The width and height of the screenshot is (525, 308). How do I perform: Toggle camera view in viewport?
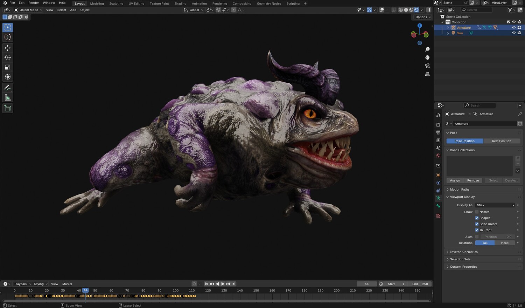coord(427,66)
